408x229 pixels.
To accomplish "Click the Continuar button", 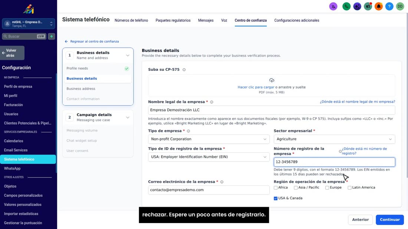I will click(389, 220).
